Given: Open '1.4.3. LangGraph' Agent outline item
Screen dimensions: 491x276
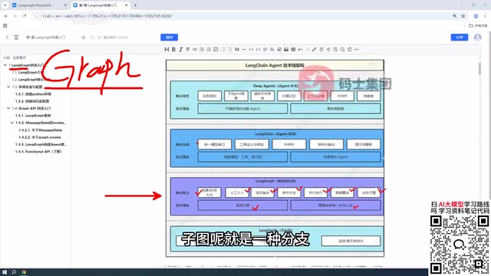Looking at the screenshot, I should (x=41, y=144).
